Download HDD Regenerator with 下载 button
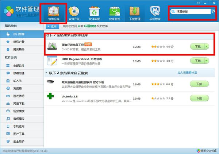Image resolution: width=219 pixels, height=154 pixels. pyautogui.click(x=197, y=61)
